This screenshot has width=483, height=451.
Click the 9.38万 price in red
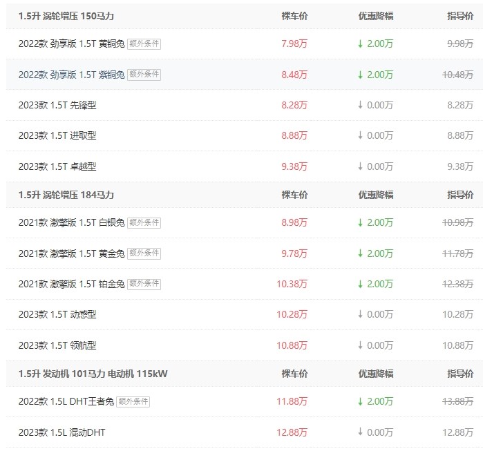tap(294, 166)
